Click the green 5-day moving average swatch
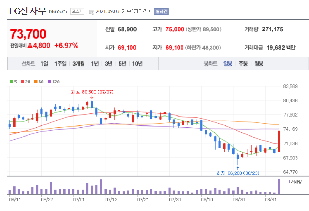The image size is (309, 211). pos(12,82)
